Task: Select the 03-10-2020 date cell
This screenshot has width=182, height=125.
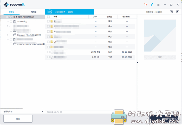Action: tap(127, 57)
